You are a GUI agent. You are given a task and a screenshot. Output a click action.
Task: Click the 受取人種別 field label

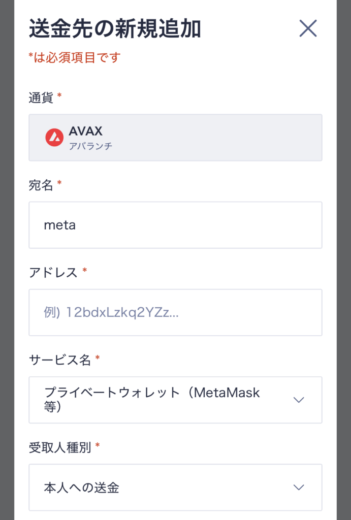[x=59, y=447]
